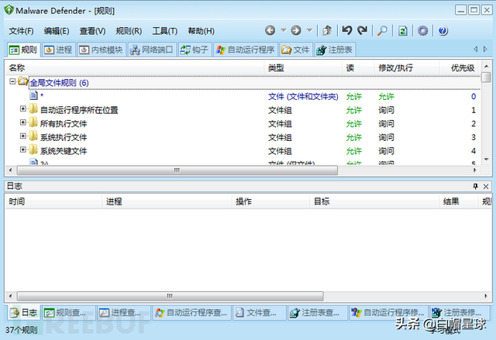
Task: Sort rules by 类型 column header
Action: [x=303, y=67]
